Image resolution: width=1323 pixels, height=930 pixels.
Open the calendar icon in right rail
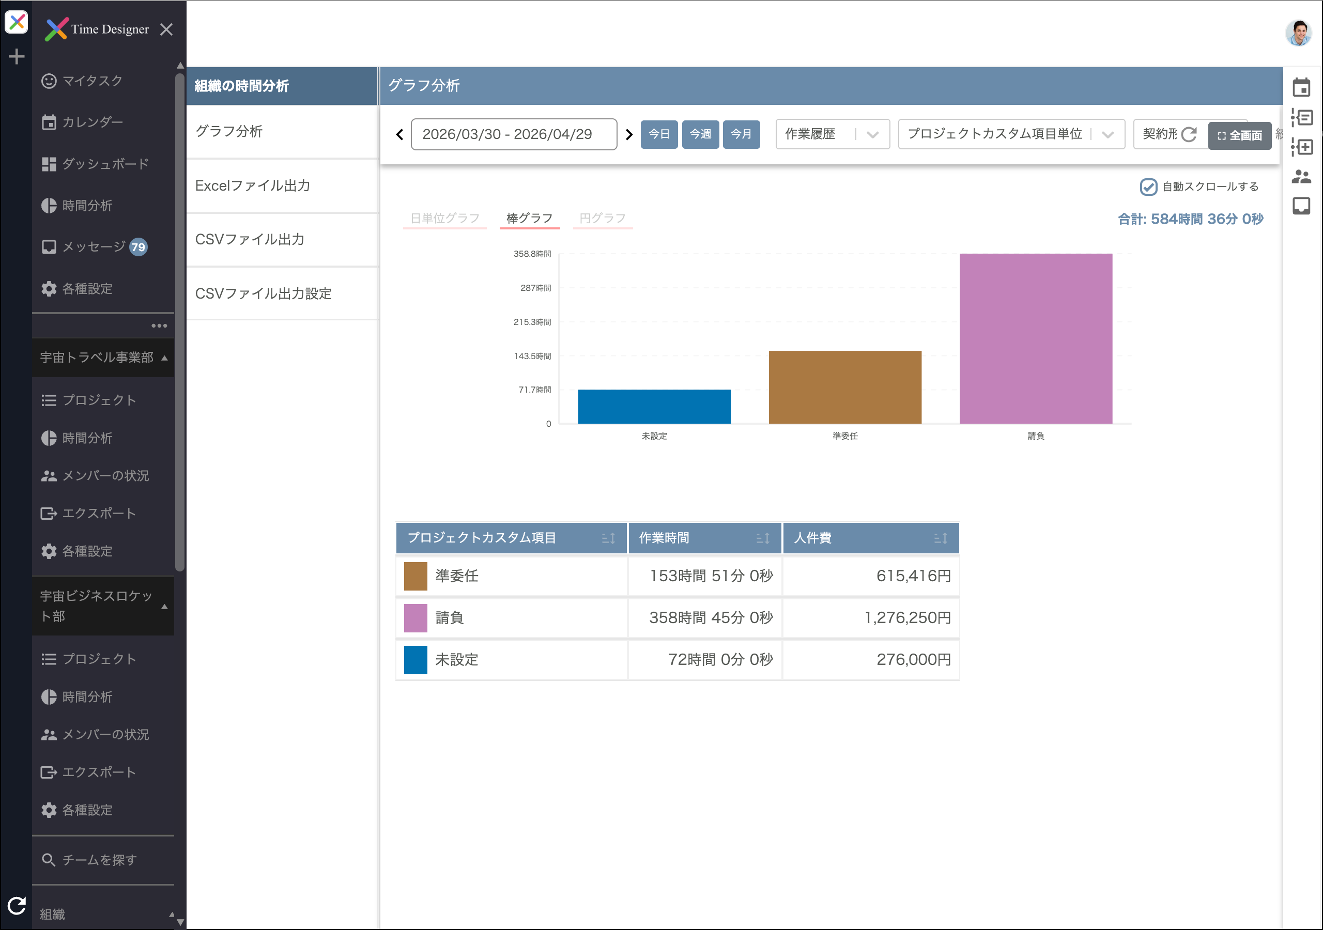[x=1301, y=87]
